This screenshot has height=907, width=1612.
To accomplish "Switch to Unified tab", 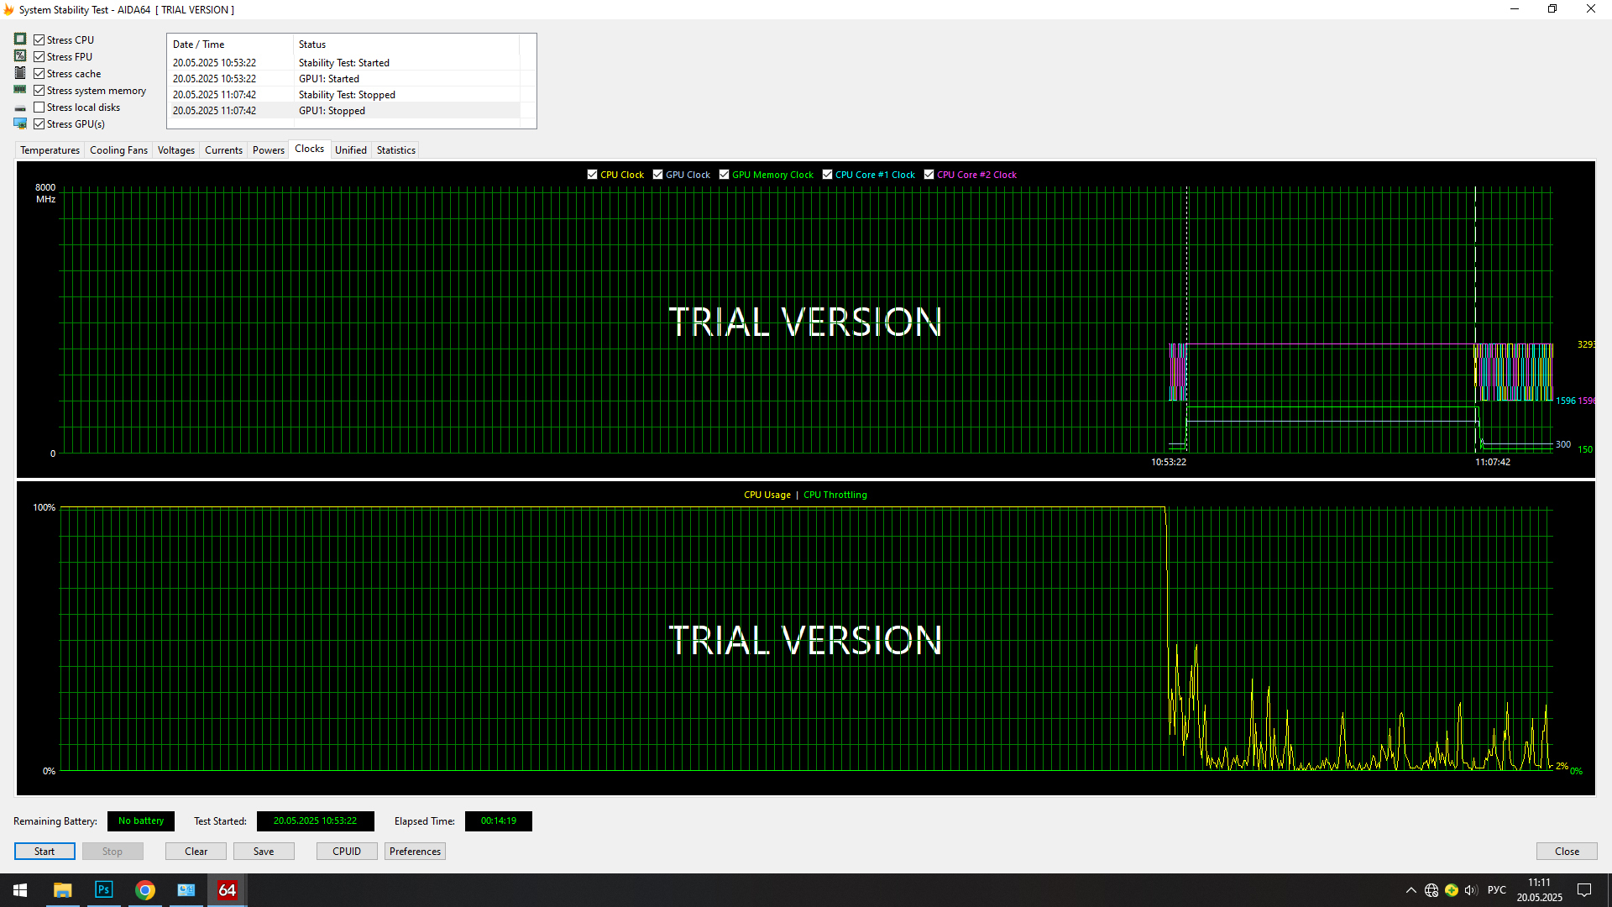I will tap(351, 150).
